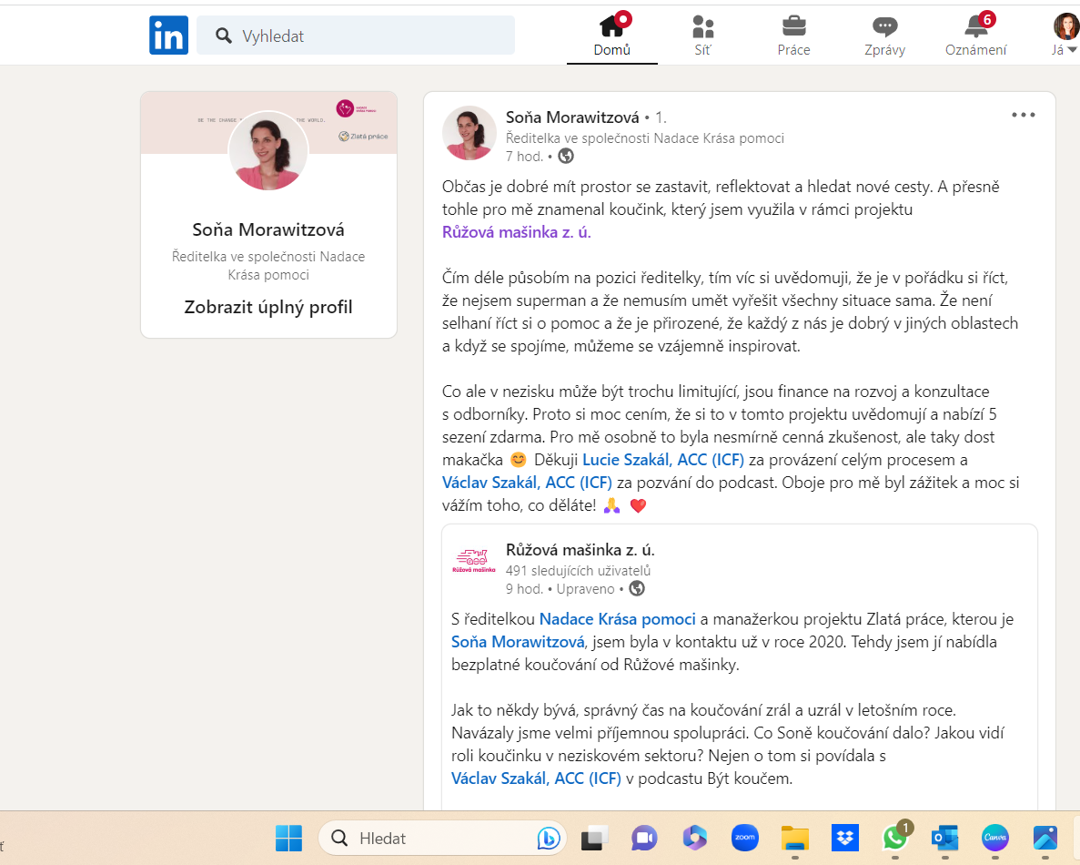Open Václav Szakál mention in Soňa's text
This screenshot has width=1080, height=865.
[527, 483]
